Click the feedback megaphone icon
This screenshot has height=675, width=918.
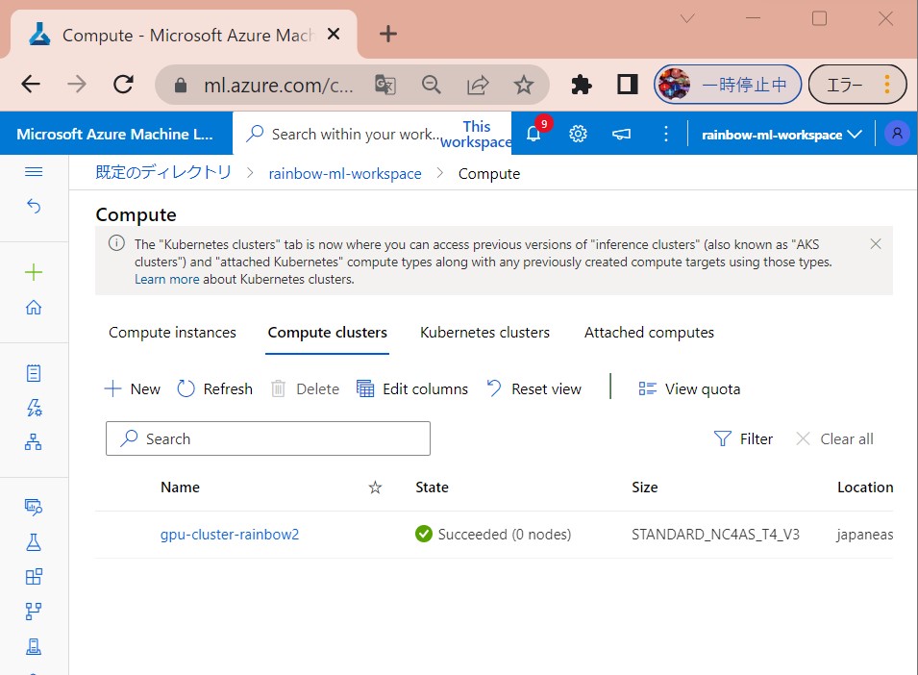tap(621, 134)
